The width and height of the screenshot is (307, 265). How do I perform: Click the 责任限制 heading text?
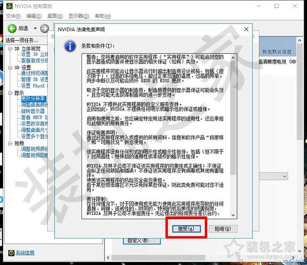coord(97,199)
